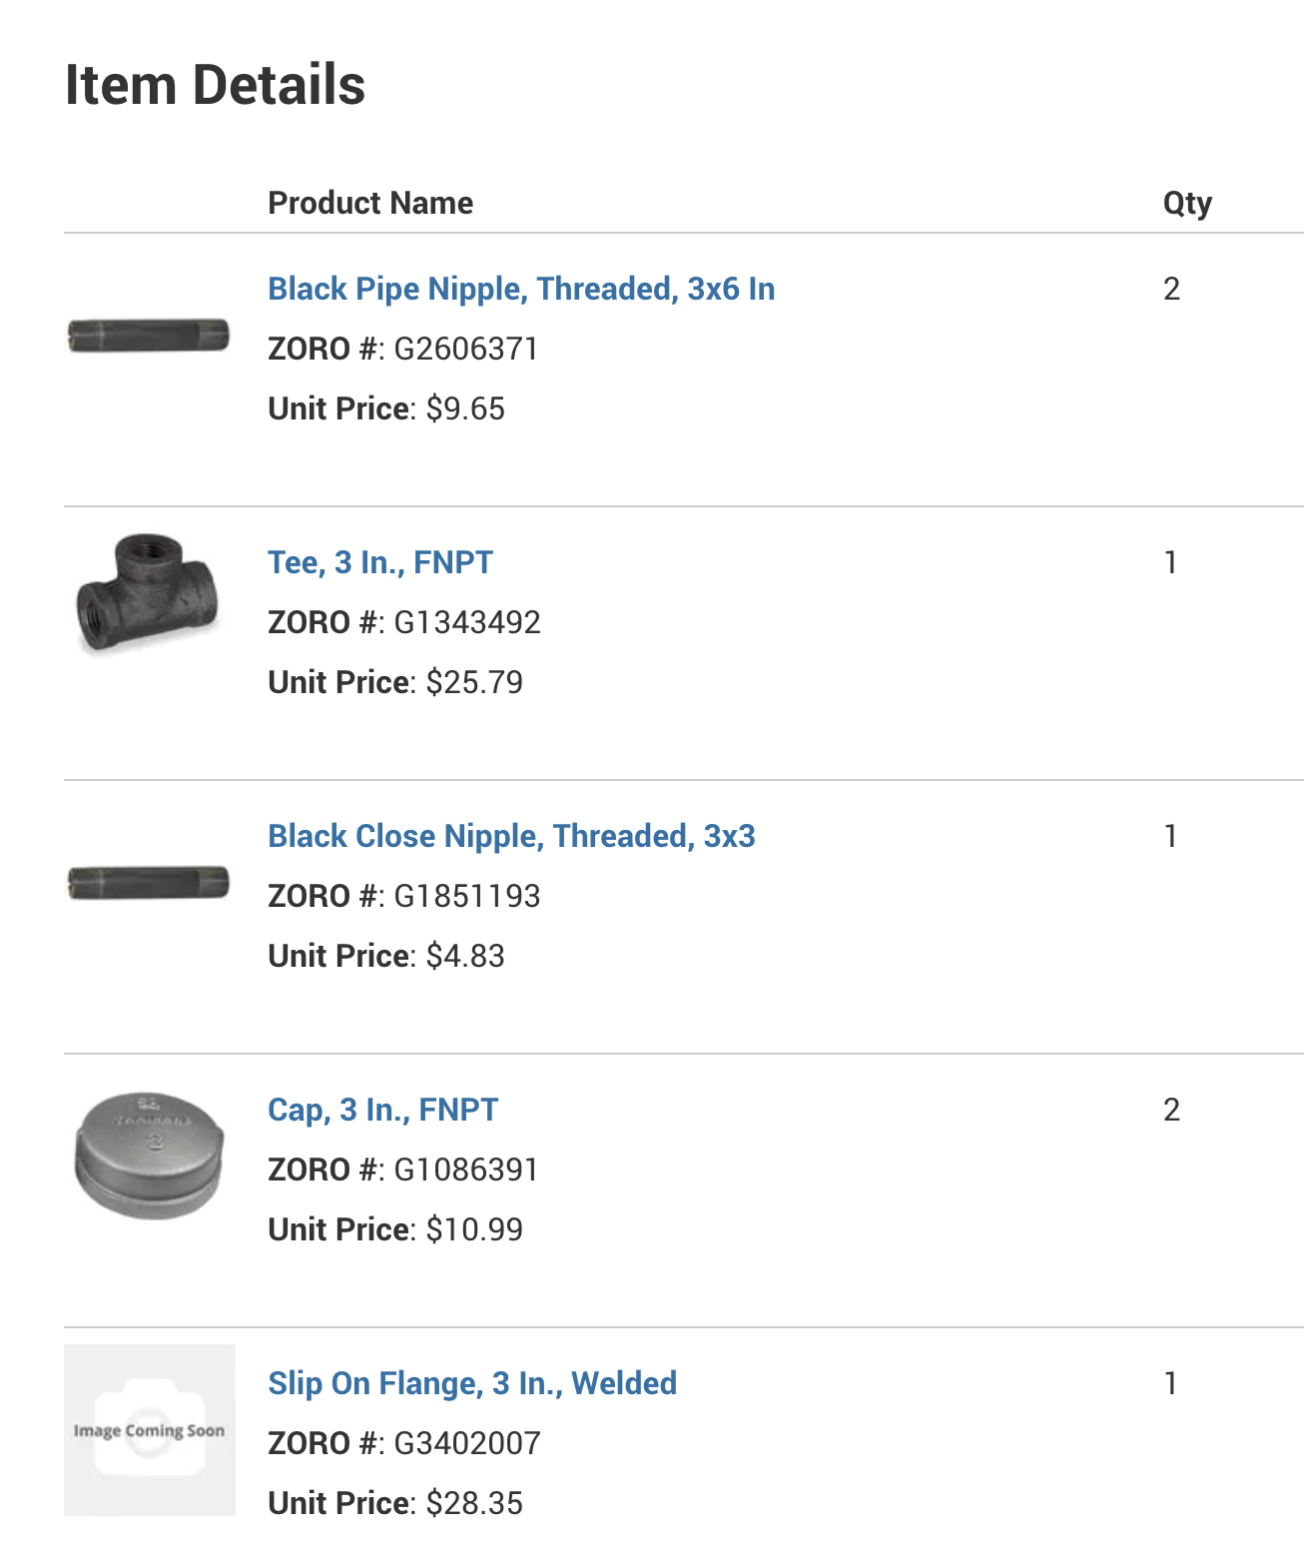This screenshot has height=1566, width=1304.
Task: Open the Tee, 3 In., FNPT product link
Action: pos(379,562)
